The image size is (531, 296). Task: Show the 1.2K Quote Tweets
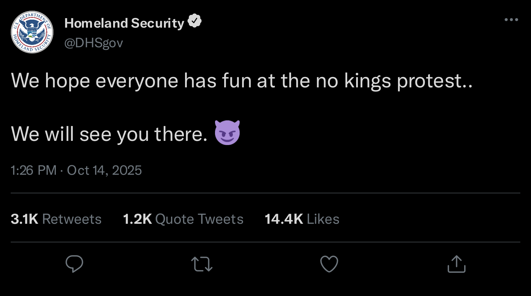183,219
